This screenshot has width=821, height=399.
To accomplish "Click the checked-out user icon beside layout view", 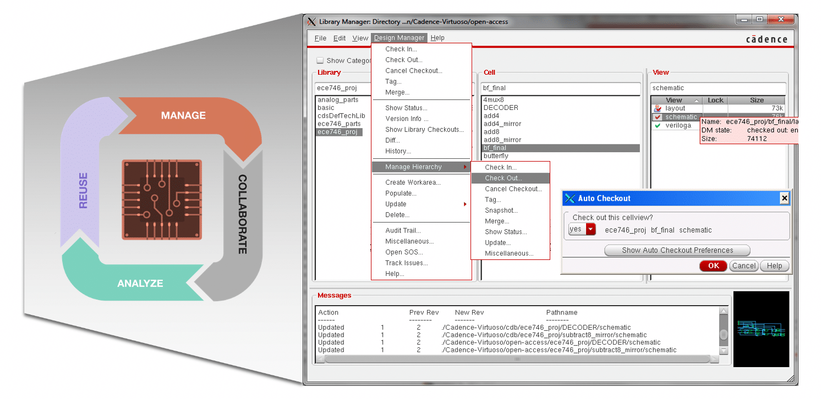I will pyautogui.click(x=658, y=108).
